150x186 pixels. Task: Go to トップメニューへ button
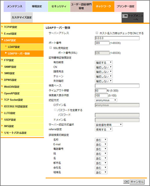click(x=133, y=17)
